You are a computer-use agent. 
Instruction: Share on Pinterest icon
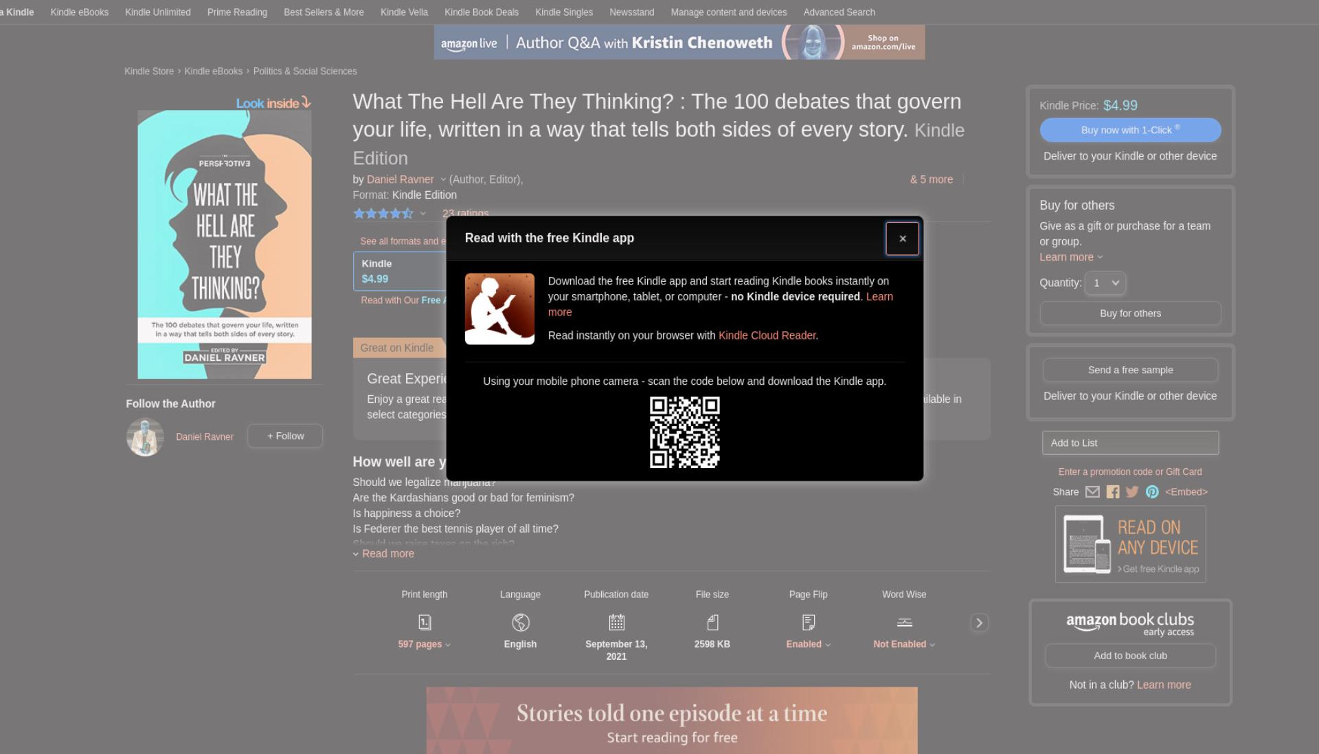tap(1152, 491)
